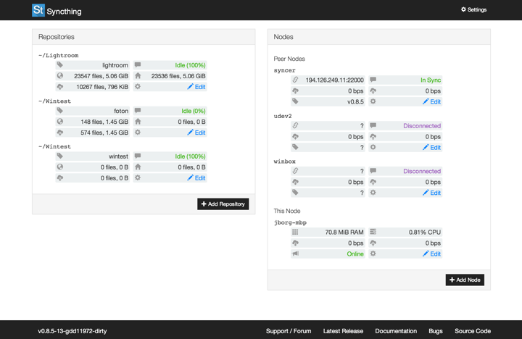Click comment icon beside winbox Disconnected
The height and width of the screenshot is (339, 522).
coord(373,171)
